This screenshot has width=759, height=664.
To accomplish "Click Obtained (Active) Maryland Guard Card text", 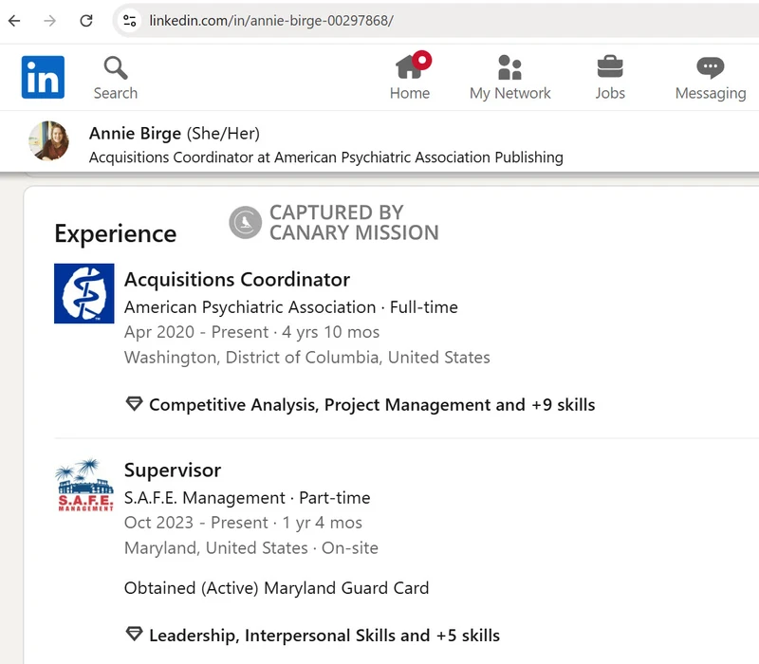I will click(276, 588).
